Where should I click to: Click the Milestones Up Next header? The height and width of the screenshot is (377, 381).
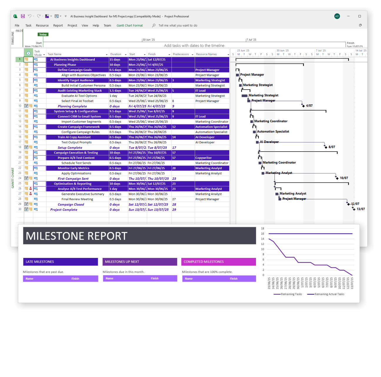coord(140,262)
